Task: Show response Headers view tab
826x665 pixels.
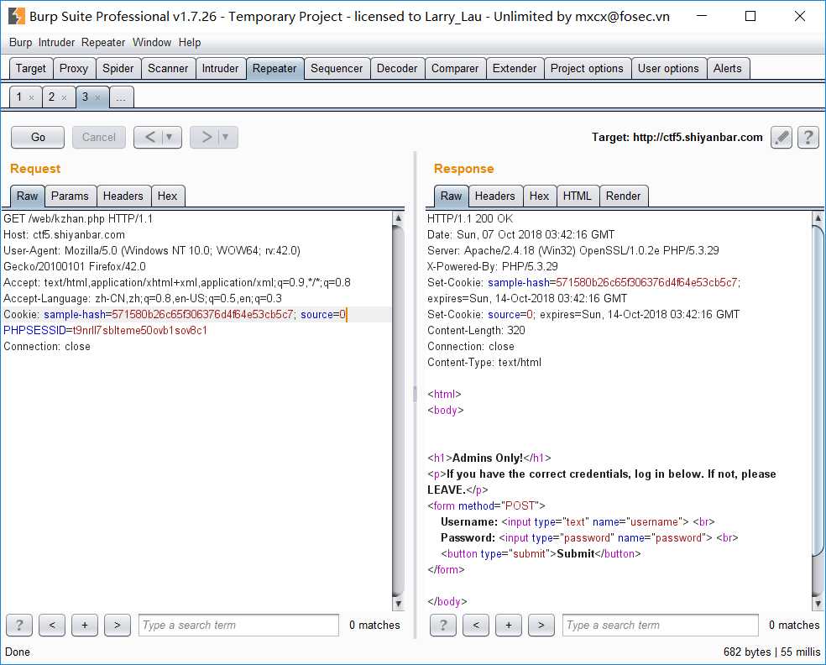Action: [x=495, y=196]
